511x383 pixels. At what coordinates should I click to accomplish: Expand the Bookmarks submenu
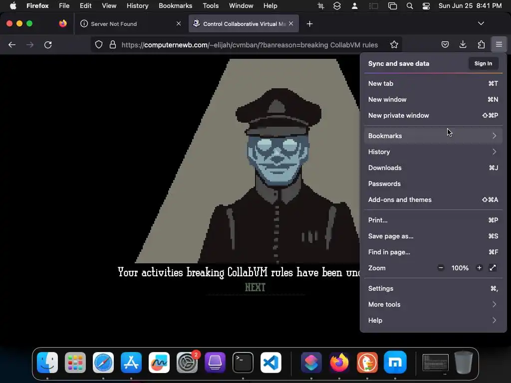433,136
